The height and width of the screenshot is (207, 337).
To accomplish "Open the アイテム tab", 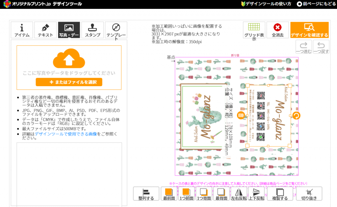I will coord(22,30).
